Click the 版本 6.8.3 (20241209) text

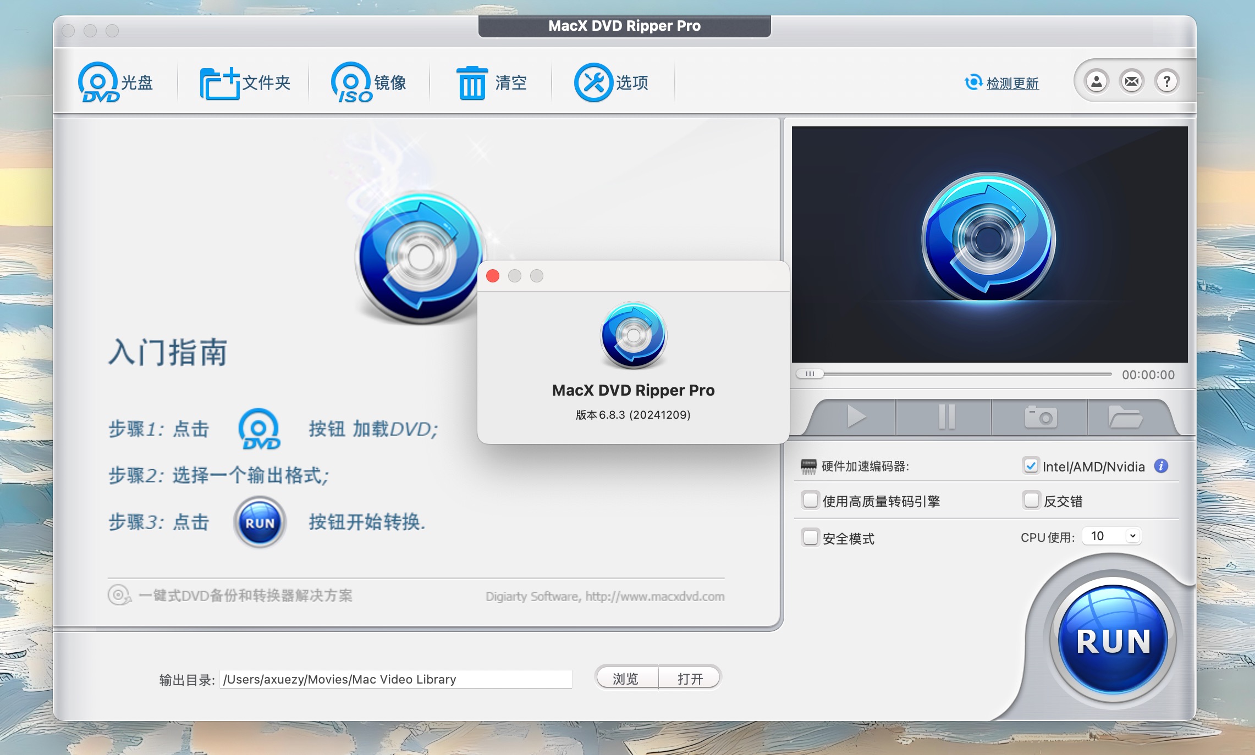[x=633, y=415]
